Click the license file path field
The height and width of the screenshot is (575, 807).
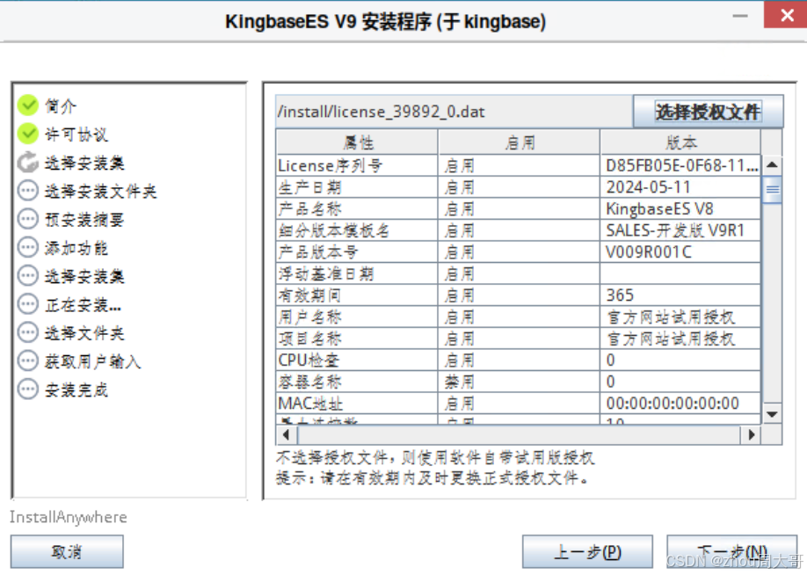point(454,111)
